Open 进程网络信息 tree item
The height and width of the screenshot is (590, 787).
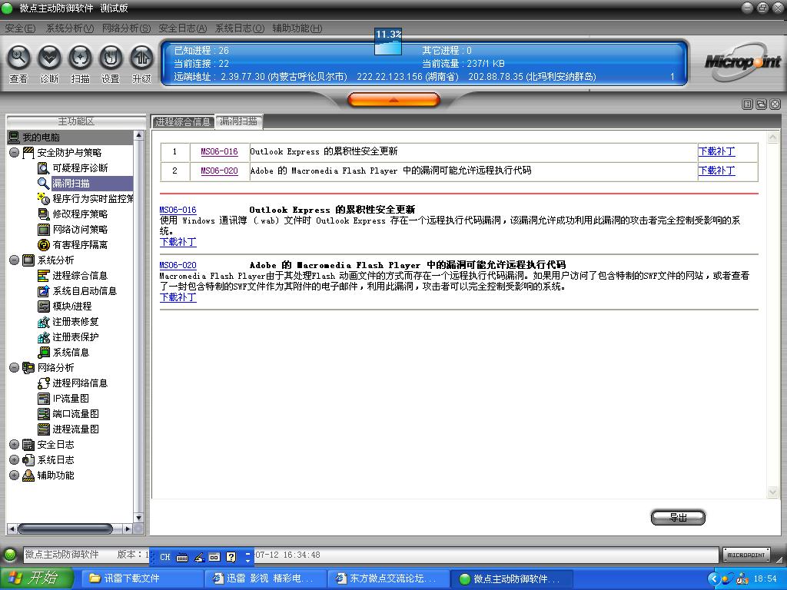coord(73,383)
